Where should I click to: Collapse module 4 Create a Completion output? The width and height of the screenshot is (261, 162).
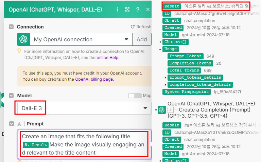[156, 110]
